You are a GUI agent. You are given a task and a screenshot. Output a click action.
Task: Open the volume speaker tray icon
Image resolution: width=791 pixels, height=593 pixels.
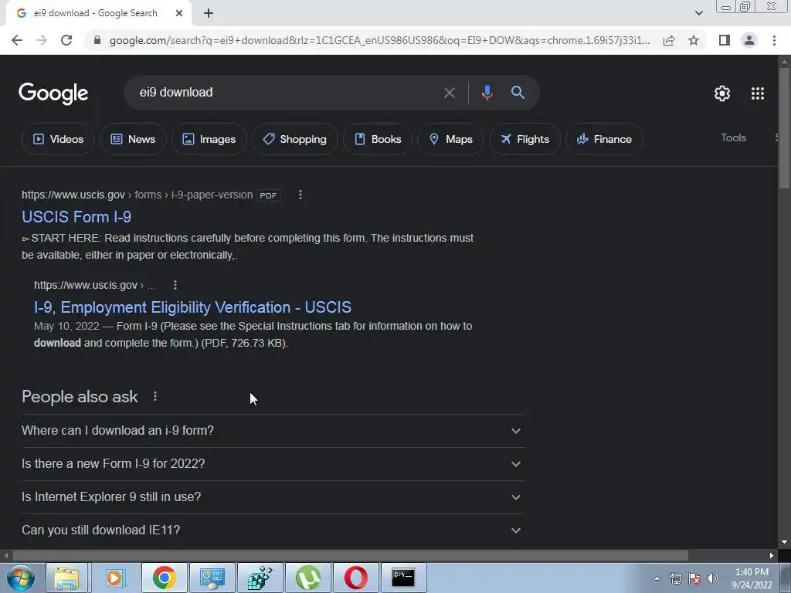[713, 579]
